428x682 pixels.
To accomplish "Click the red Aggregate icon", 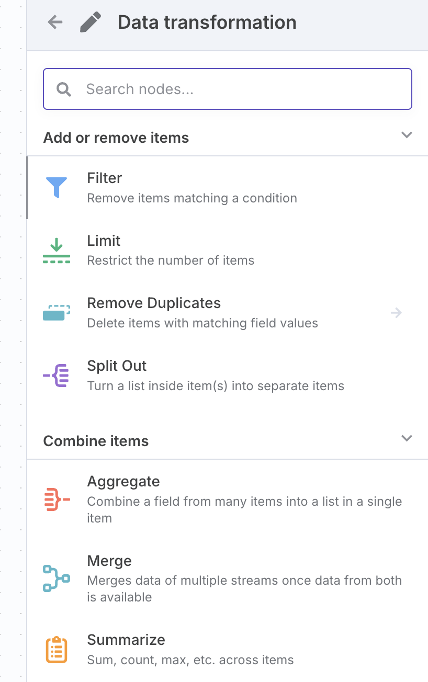I will click(x=57, y=499).
